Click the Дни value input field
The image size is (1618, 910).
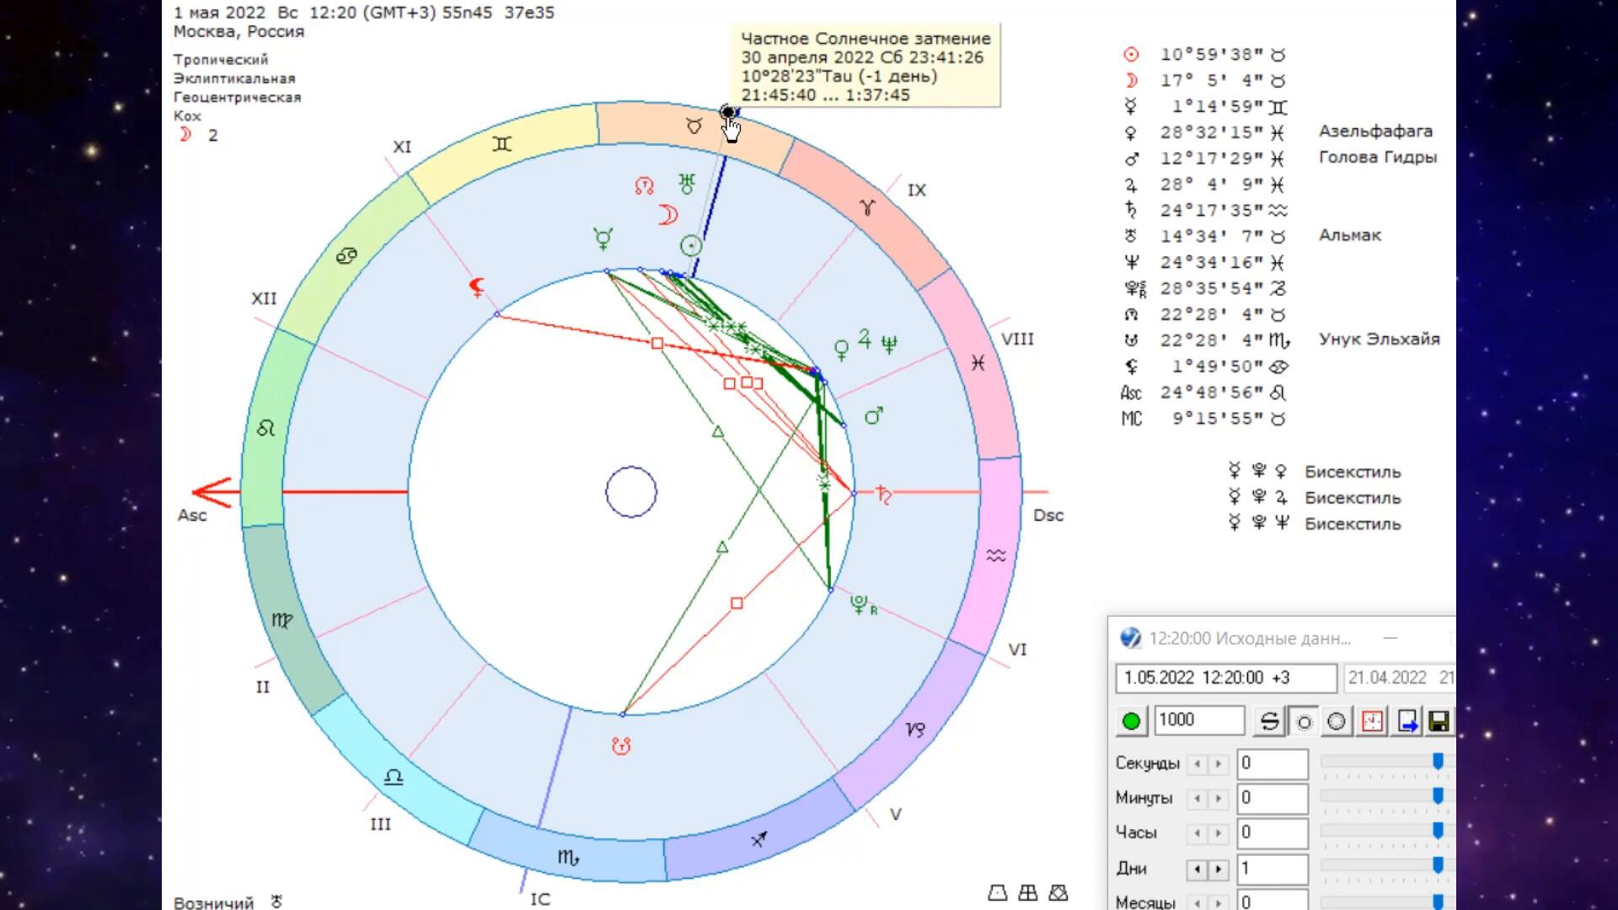coord(1272,869)
